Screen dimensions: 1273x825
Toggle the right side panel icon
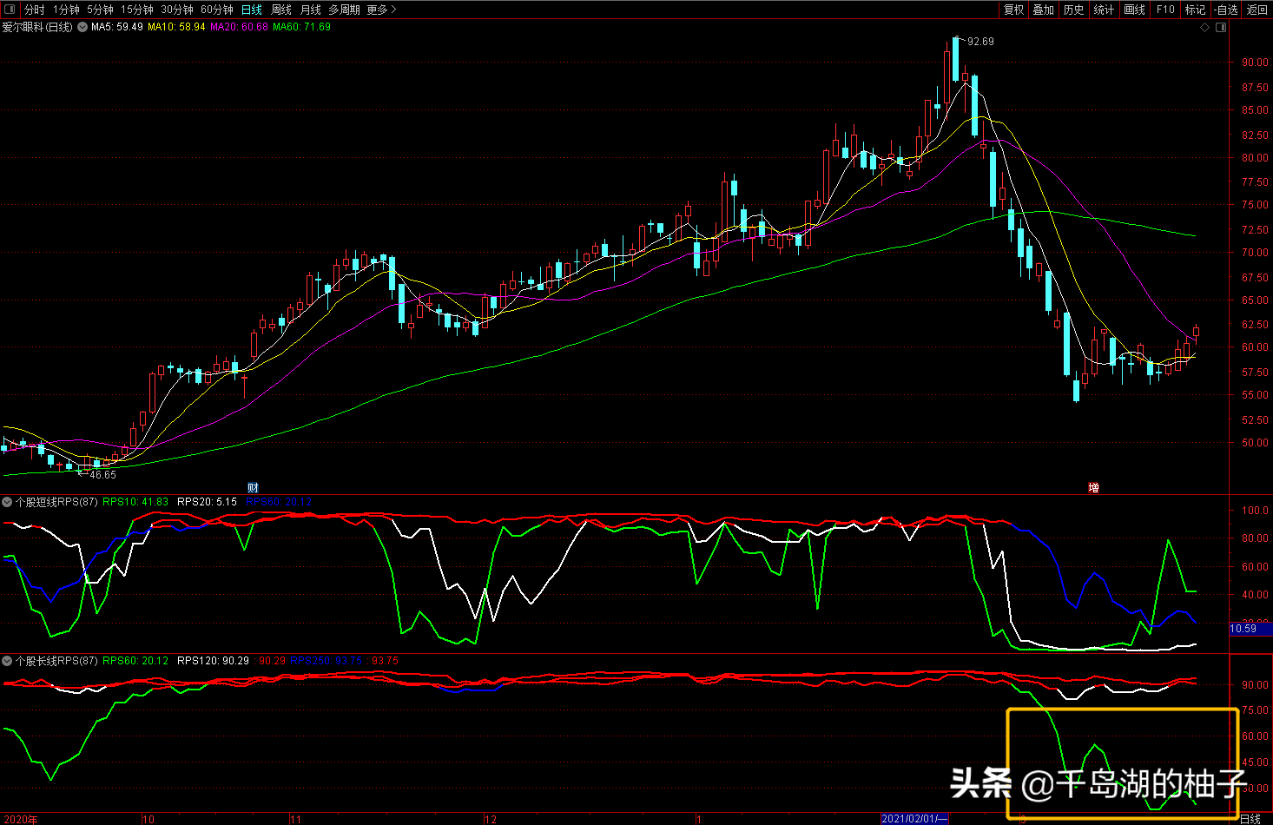(x=1222, y=28)
